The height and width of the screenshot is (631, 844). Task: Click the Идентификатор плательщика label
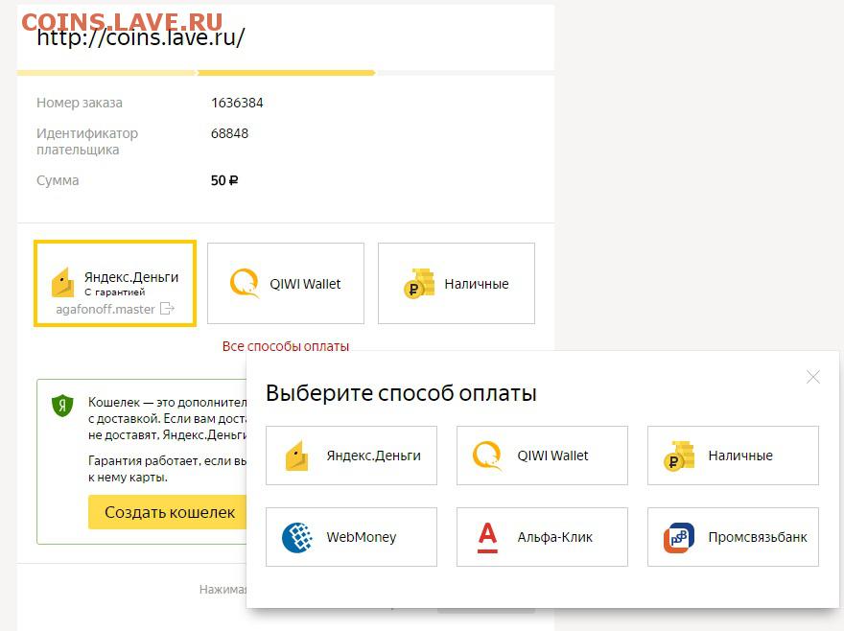87,141
